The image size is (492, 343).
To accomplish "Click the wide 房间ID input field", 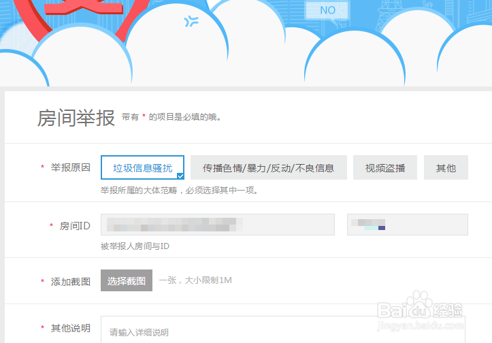I will [x=218, y=225].
